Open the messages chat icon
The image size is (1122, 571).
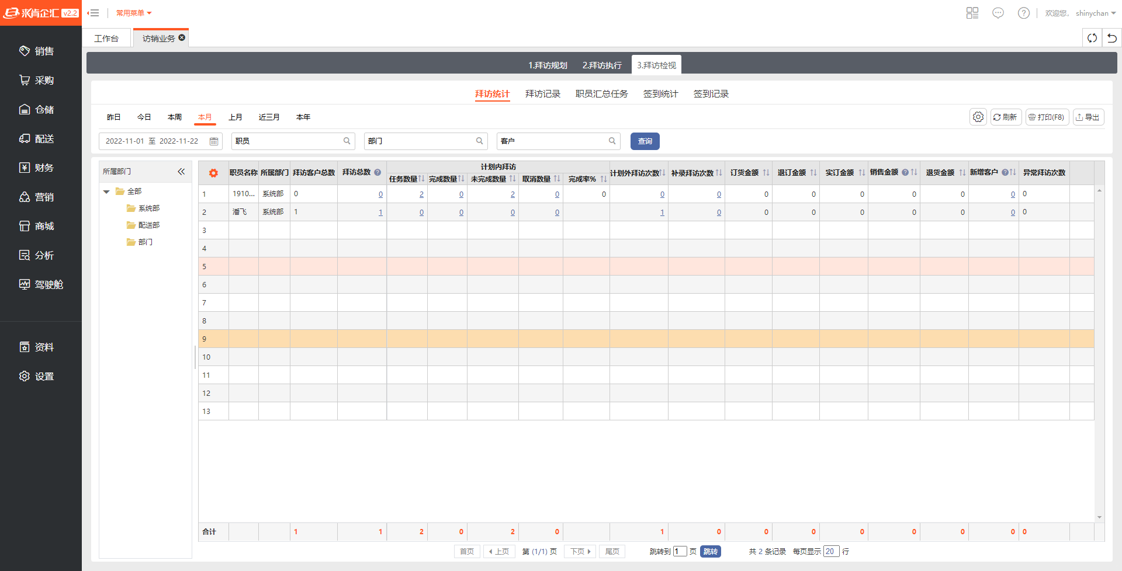click(x=998, y=13)
